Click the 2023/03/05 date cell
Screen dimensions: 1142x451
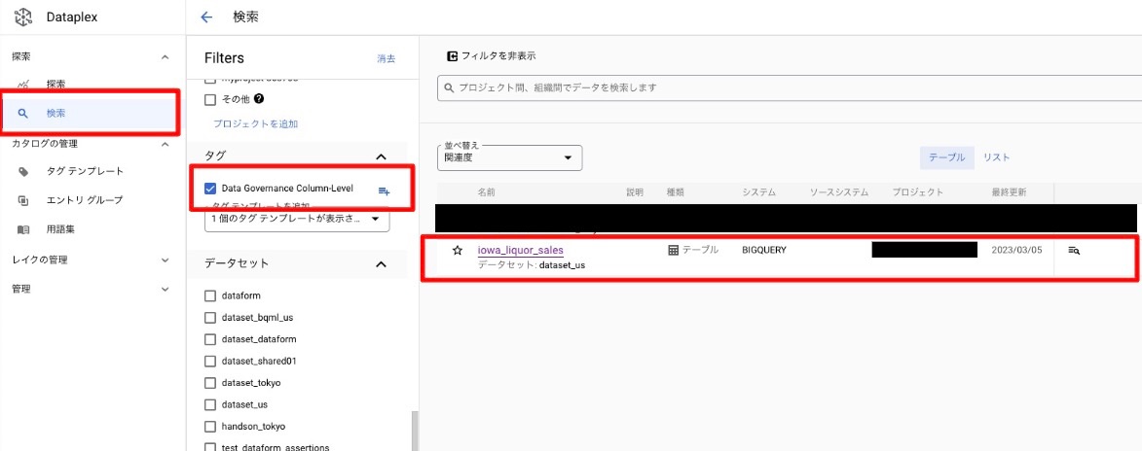tap(1016, 250)
